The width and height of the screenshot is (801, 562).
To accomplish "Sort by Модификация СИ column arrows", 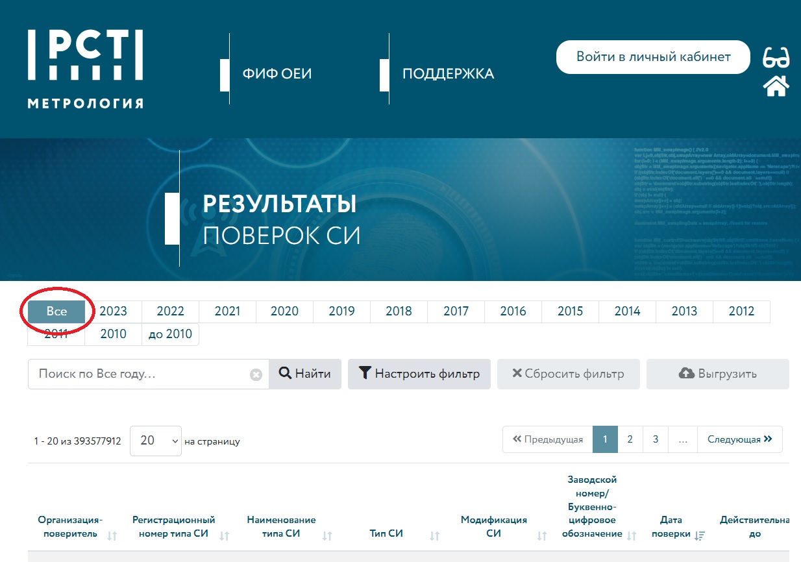I will click(x=541, y=535).
